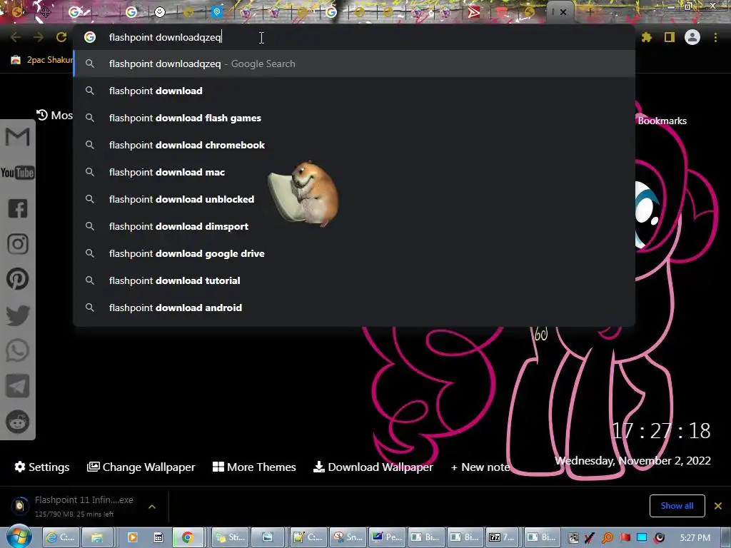
Task: Pick 'flashpoint download unblocked' suggestion
Action: pos(354,199)
